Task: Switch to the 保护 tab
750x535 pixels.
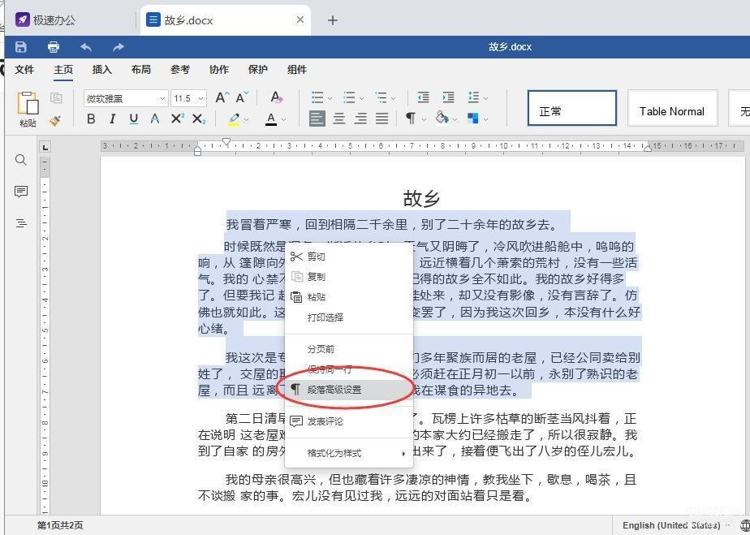Action: (x=258, y=70)
